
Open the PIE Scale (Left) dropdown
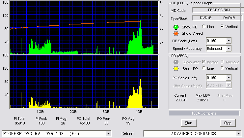[229, 41]
